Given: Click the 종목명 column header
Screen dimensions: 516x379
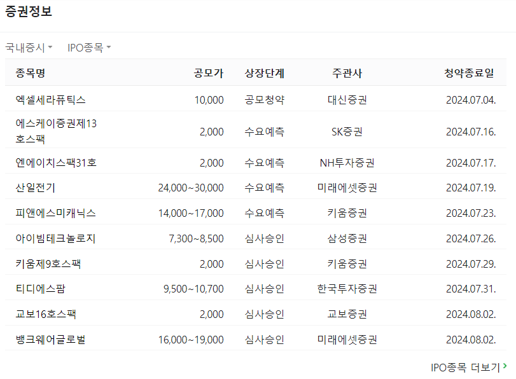Looking at the screenshot, I should pos(31,73).
